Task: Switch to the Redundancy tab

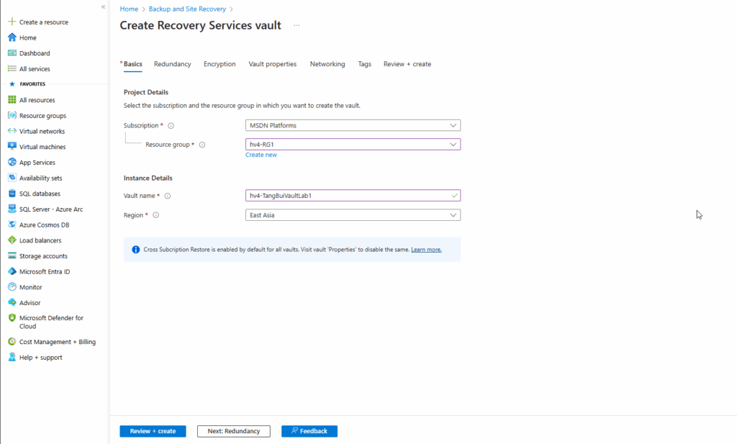Action: (173, 64)
